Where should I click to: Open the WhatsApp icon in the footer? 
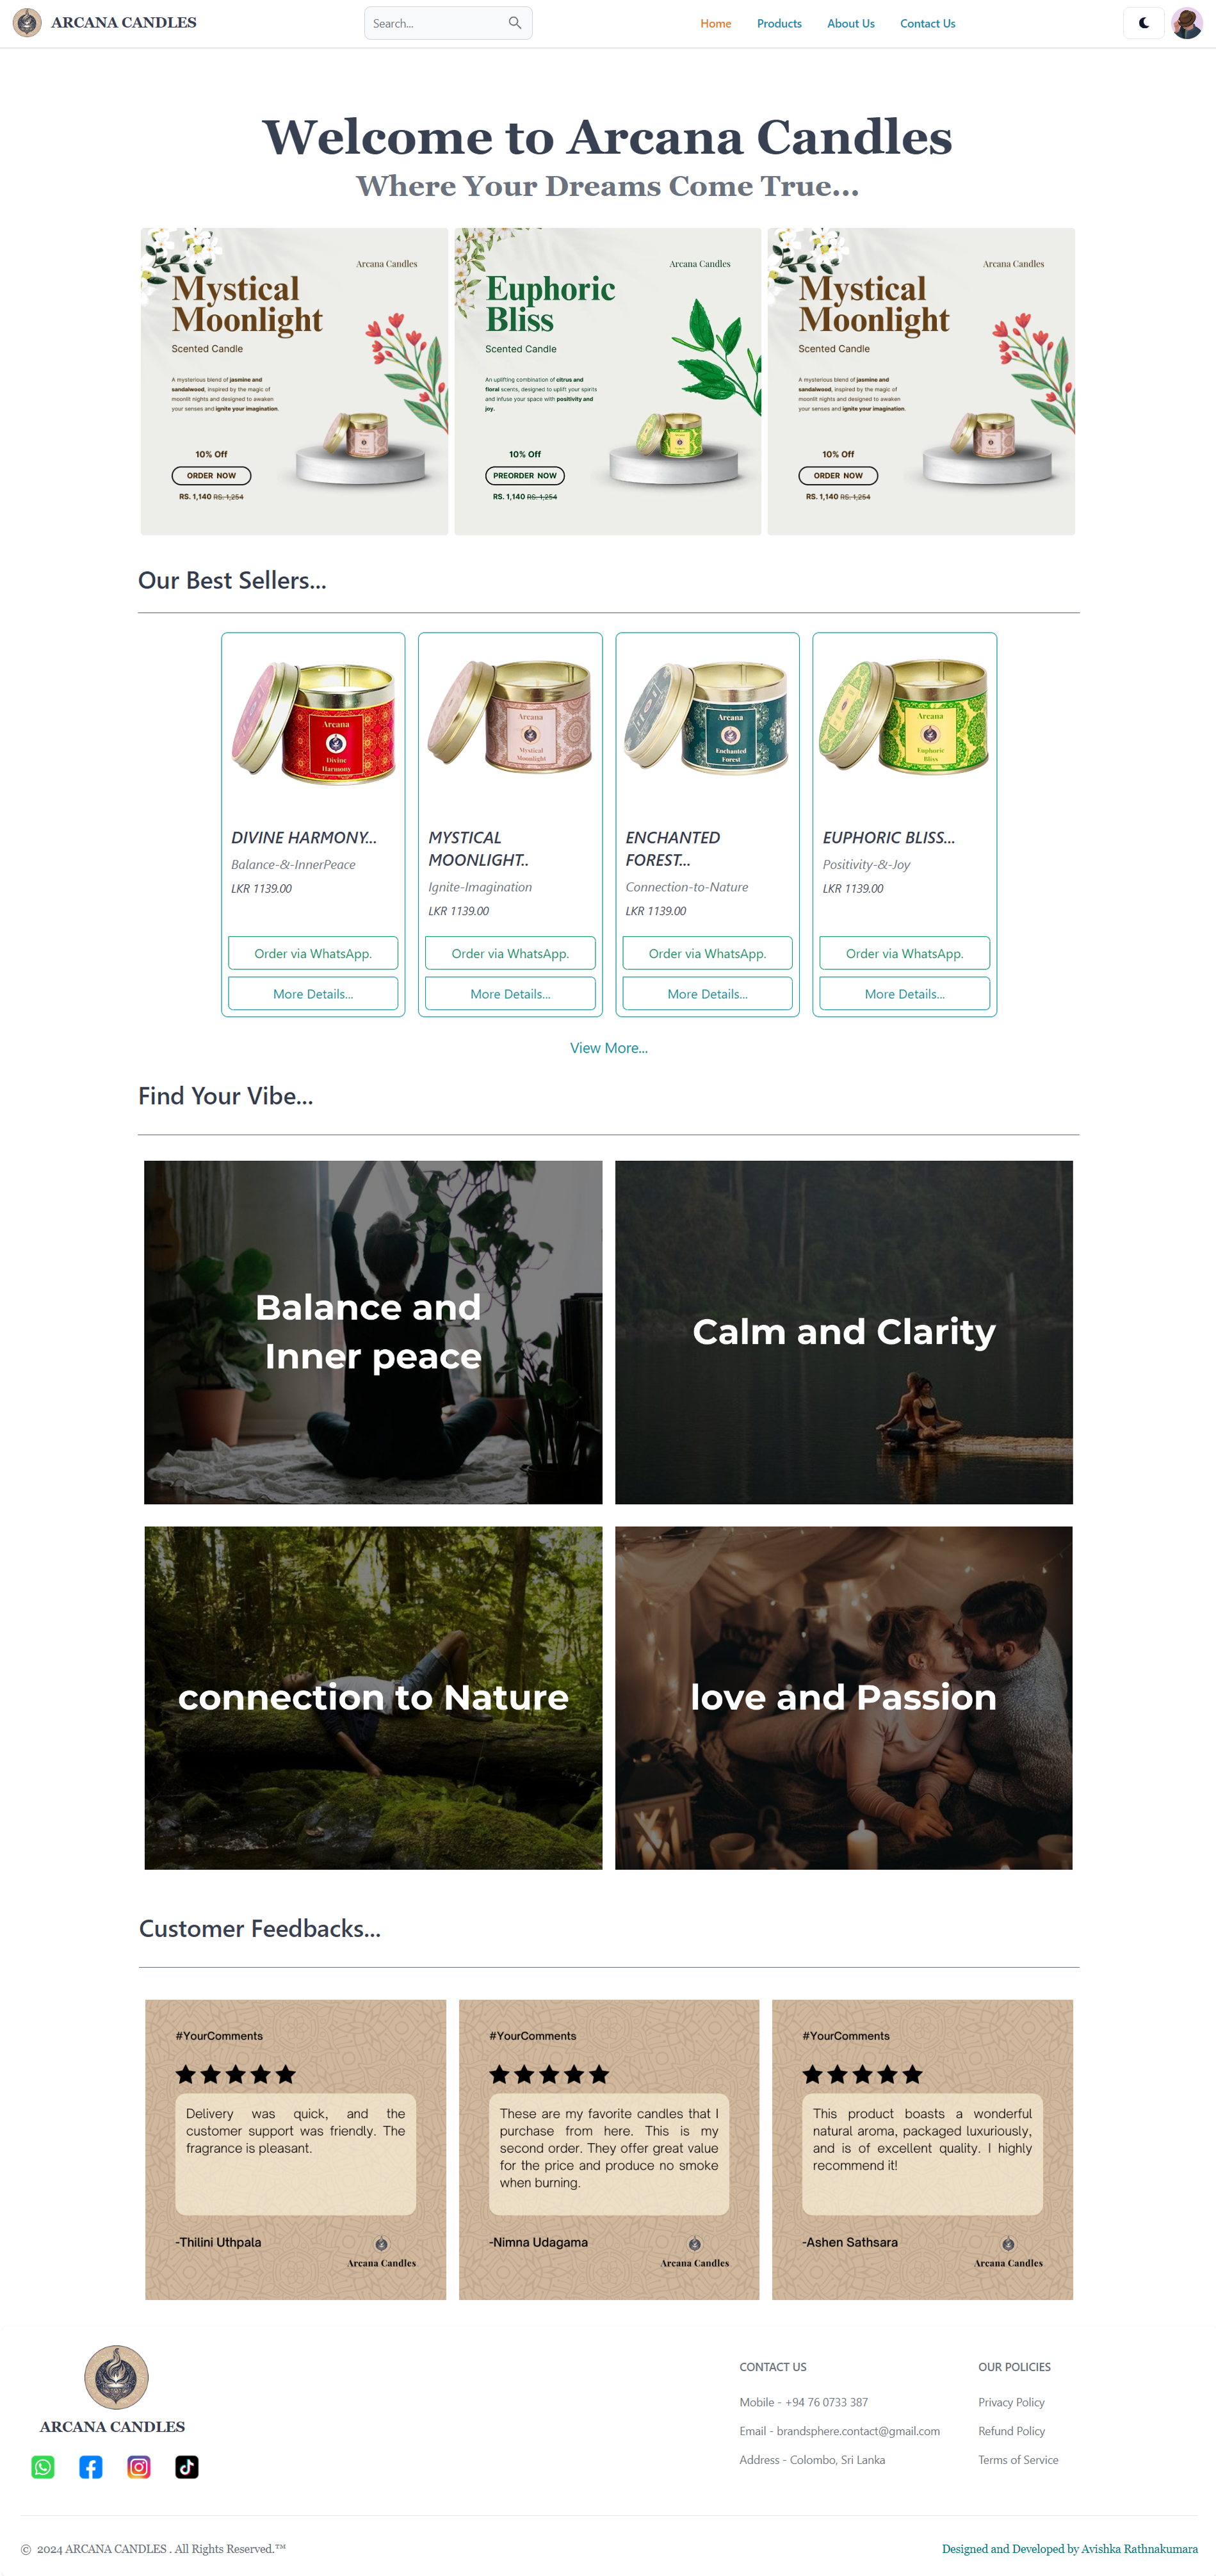pyautogui.click(x=43, y=2467)
